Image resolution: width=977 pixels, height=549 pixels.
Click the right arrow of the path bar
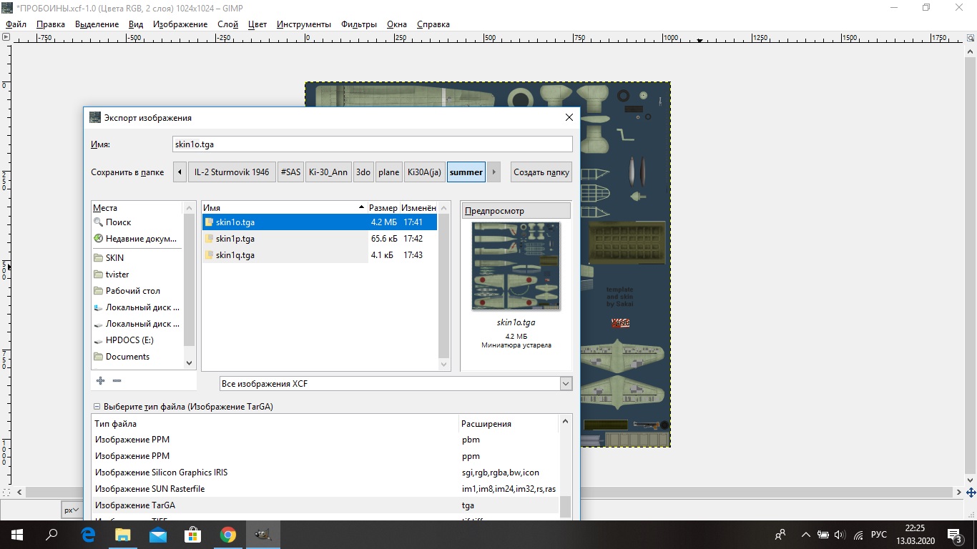(x=494, y=172)
